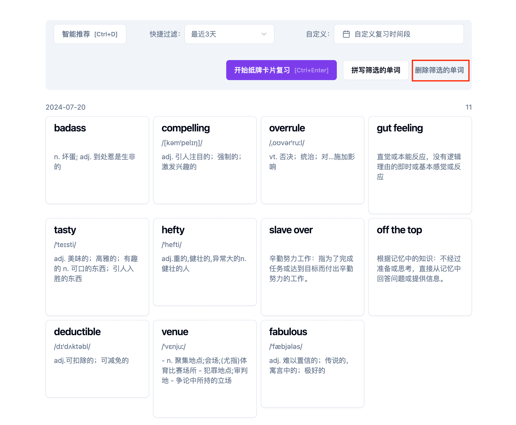516x425 pixels.
Task: Click the calendar icon in custom date field
Action: [x=346, y=34]
